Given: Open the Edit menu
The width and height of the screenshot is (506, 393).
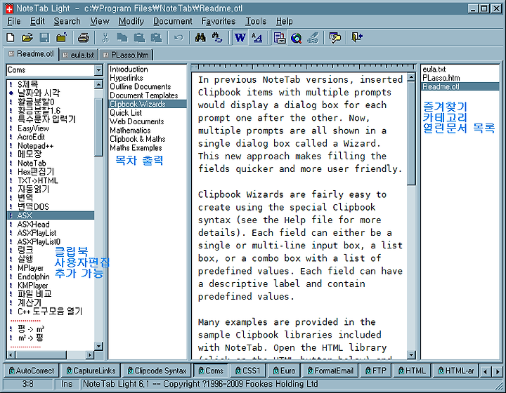Looking at the screenshot, I should (x=37, y=21).
